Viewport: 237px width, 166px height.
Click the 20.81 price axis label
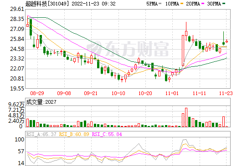point(17,79)
